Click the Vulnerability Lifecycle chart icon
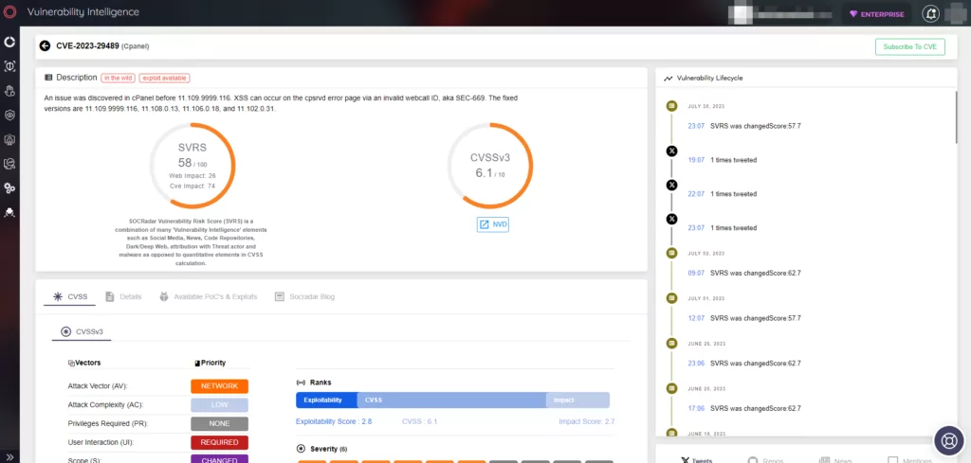The height and width of the screenshot is (463, 971). pos(669,79)
